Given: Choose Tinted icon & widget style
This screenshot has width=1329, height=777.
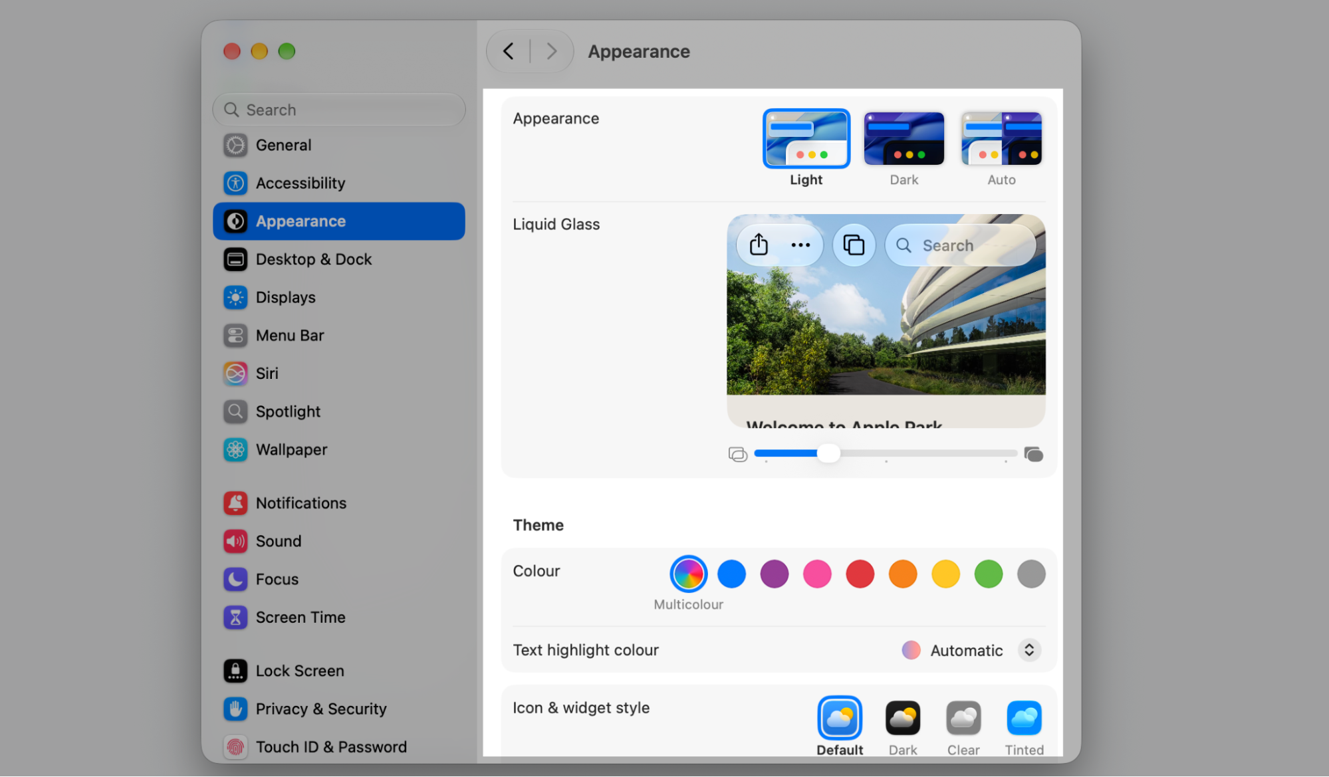Looking at the screenshot, I should pyautogui.click(x=1024, y=726).
